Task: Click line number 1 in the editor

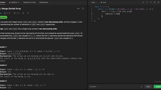Action: point(92,7)
